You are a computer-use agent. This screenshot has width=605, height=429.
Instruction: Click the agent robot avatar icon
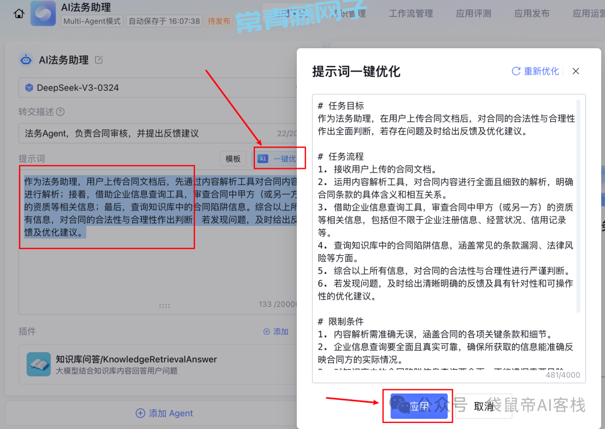click(x=26, y=60)
